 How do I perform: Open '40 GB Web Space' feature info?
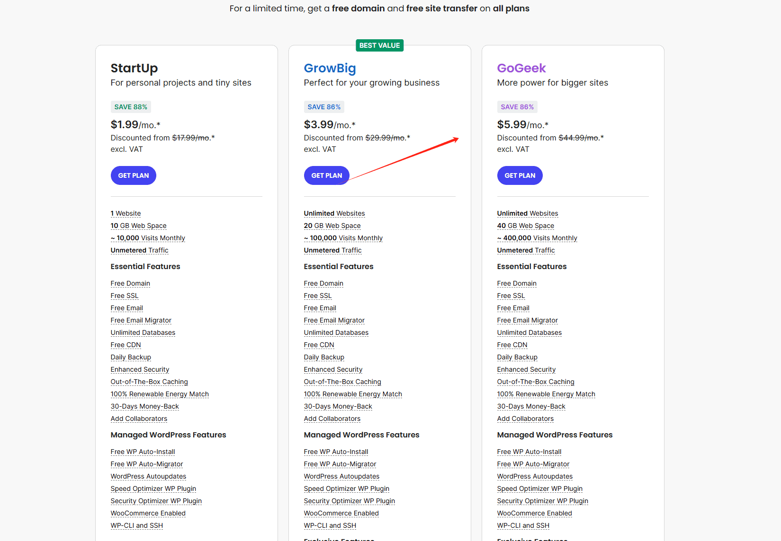526,226
